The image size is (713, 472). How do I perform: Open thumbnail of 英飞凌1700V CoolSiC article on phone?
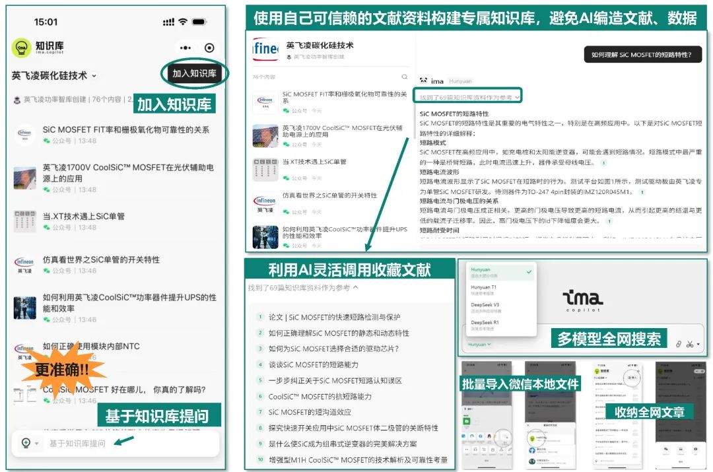[x=24, y=178]
